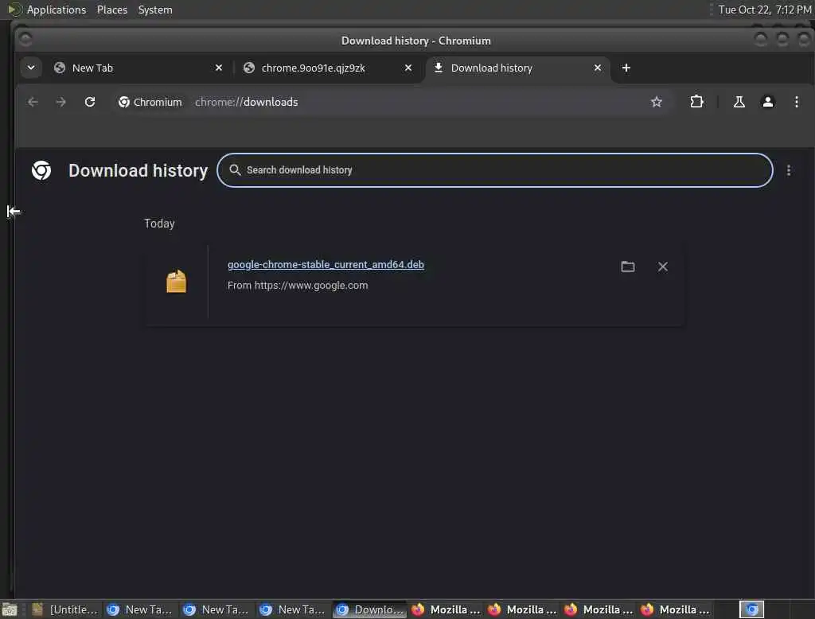
Task: Close the chrome.9oo91e.qjz9zk tab
Action: (408, 68)
